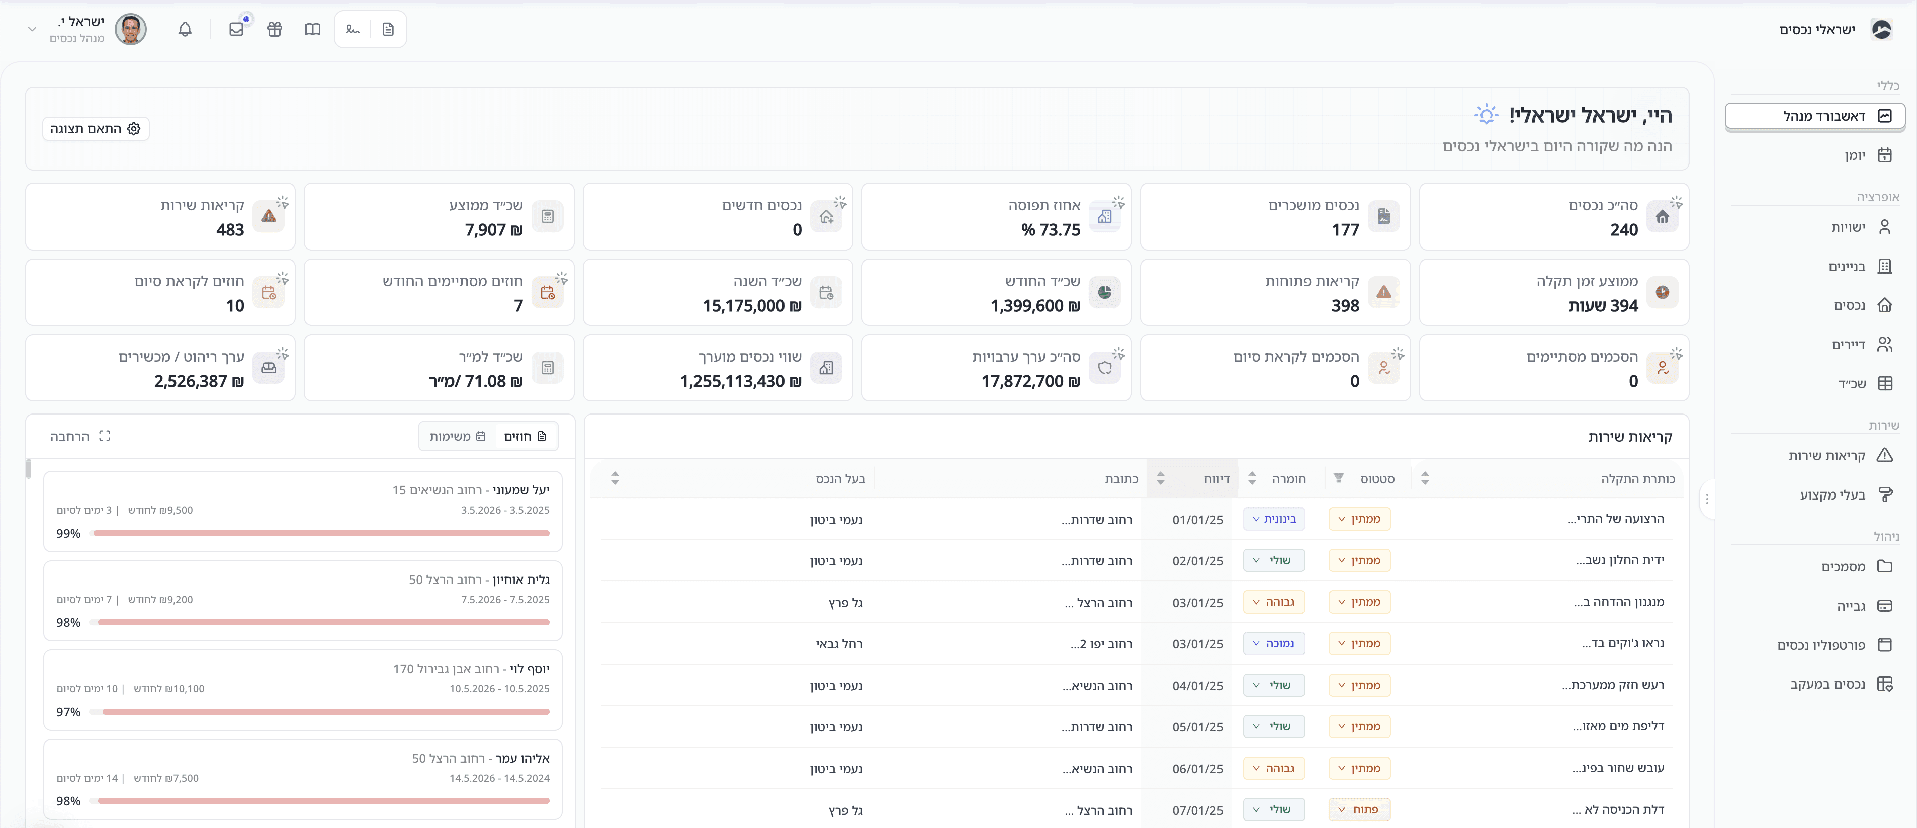Click the 97% progress bar for יוסף לוי
The image size is (1917, 828).
[321, 712]
